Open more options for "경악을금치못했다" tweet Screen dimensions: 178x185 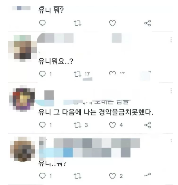[x=171, y=91]
